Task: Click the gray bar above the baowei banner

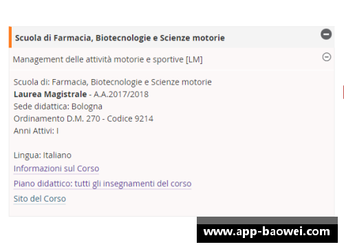Action: (x=267, y=220)
